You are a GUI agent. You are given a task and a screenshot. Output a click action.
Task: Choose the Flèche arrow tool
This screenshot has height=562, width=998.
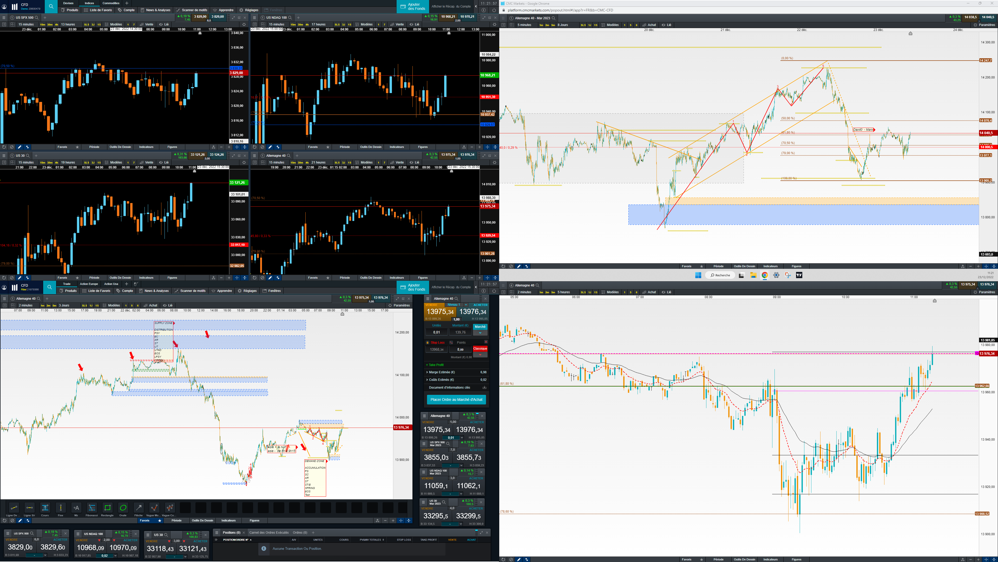138,508
